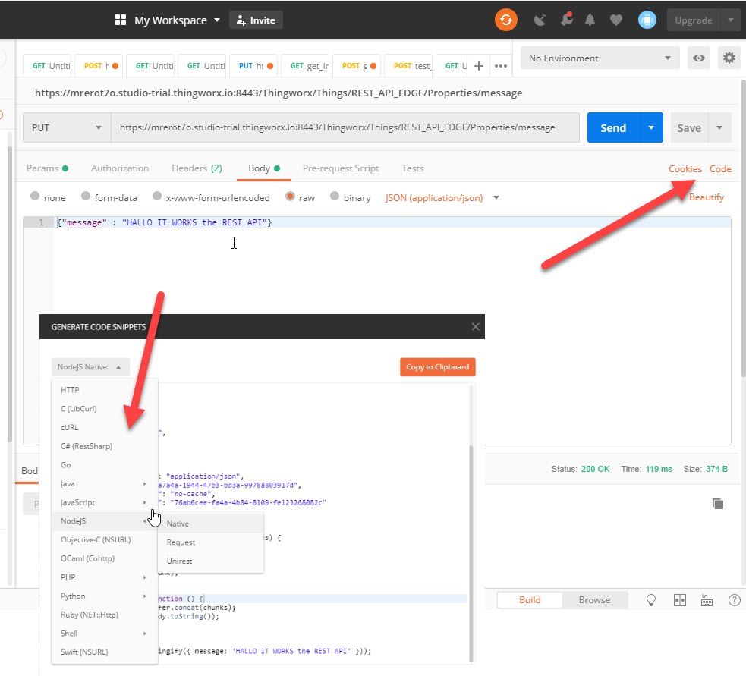Screen dimensions: 746x676
Task: Expand the No Environment dropdown
Action: (600, 58)
